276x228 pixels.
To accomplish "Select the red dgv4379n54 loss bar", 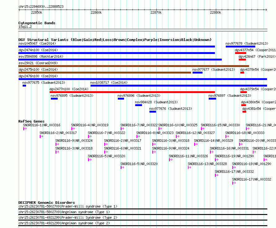I will (x=244, y=92).
